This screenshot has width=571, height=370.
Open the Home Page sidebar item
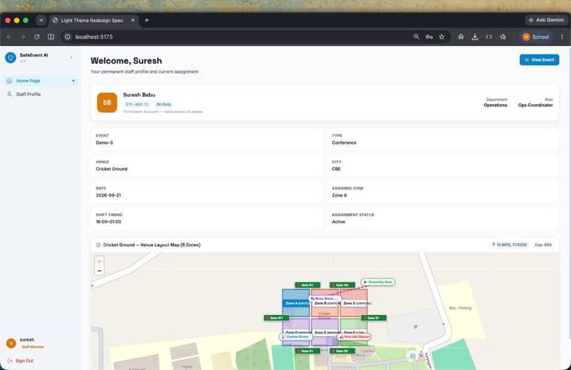coord(40,81)
